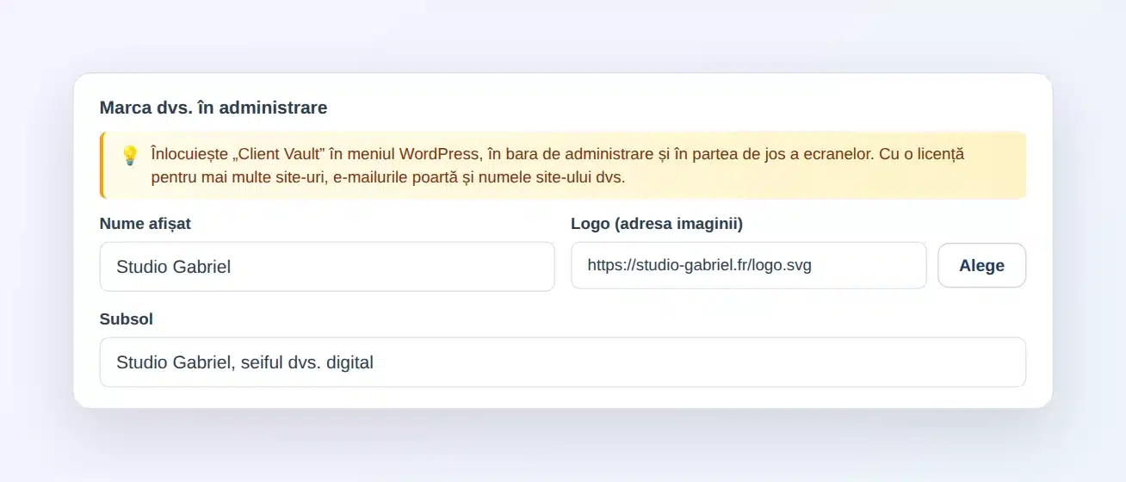Click the lightbulb tip icon
1126x482 pixels.
pyautogui.click(x=130, y=155)
